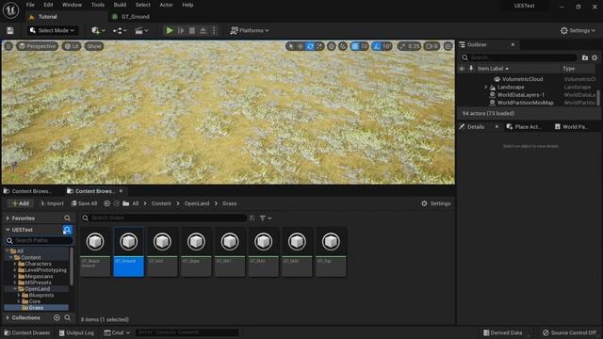This screenshot has width=603, height=339.
Task: Open the top-right Settings dropdown
Action: point(578,30)
